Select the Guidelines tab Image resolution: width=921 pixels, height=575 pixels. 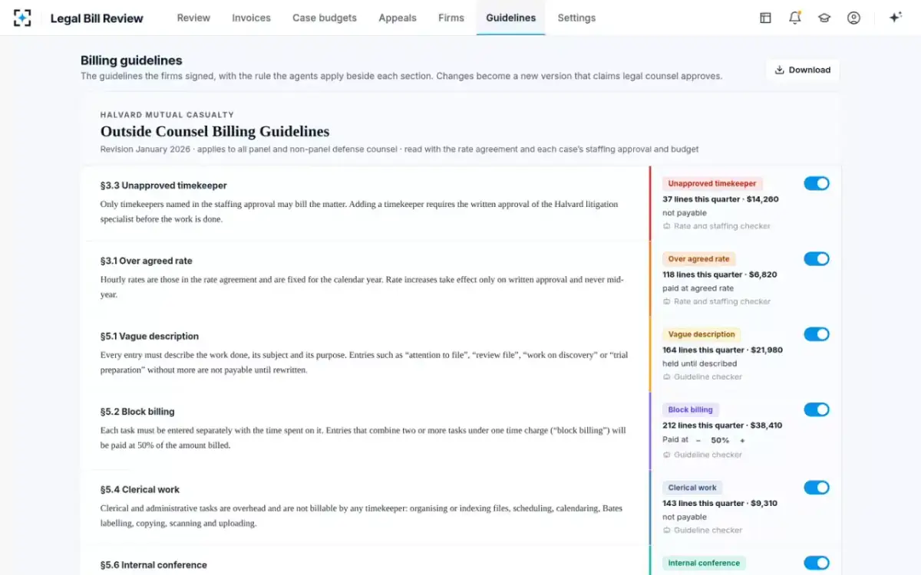(511, 18)
